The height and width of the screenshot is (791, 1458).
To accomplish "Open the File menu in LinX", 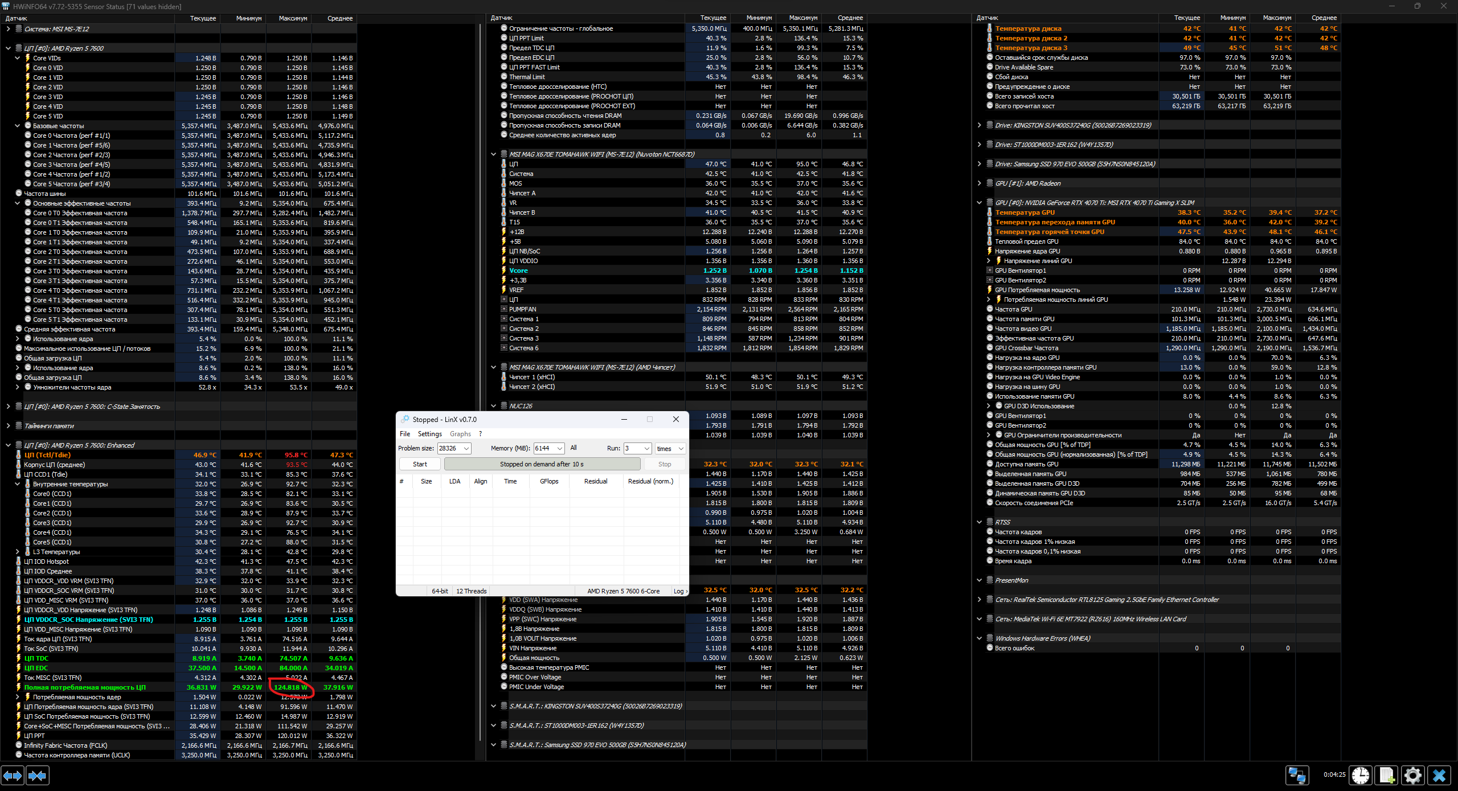I will tap(405, 434).
